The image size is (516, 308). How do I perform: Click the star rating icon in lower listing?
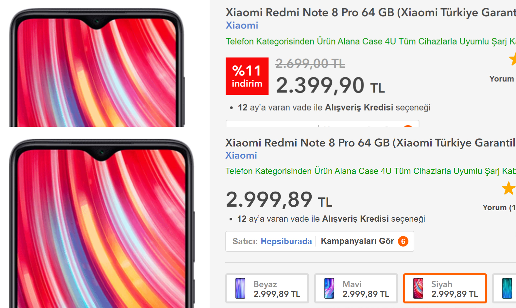point(509,188)
